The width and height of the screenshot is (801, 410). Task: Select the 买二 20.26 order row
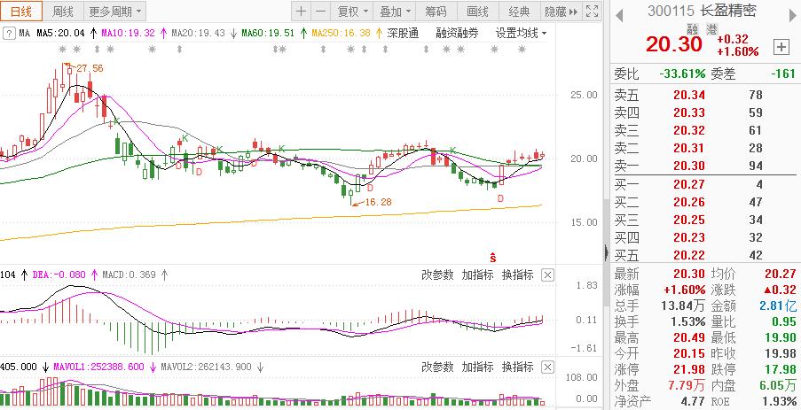(x=705, y=203)
